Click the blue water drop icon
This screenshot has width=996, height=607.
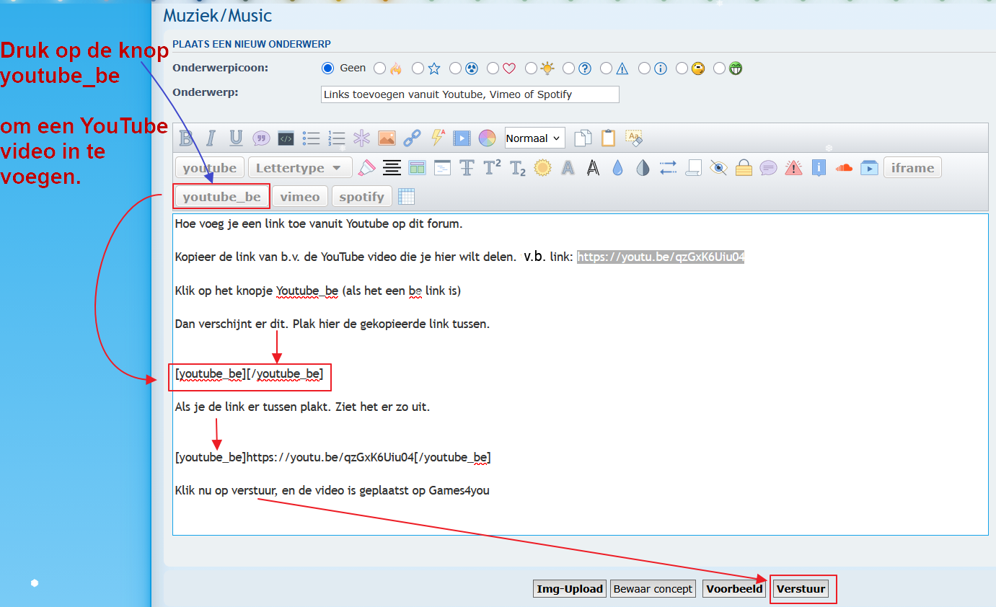pyautogui.click(x=617, y=168)
